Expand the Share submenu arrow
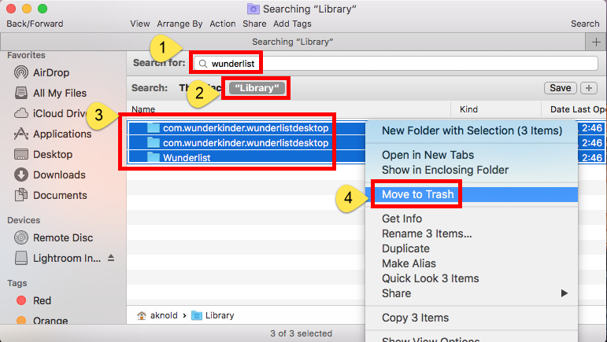Viewport: 607px width, 342px height. tap(564, 293)
